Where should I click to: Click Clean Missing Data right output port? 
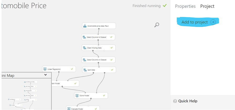point(104,51)
